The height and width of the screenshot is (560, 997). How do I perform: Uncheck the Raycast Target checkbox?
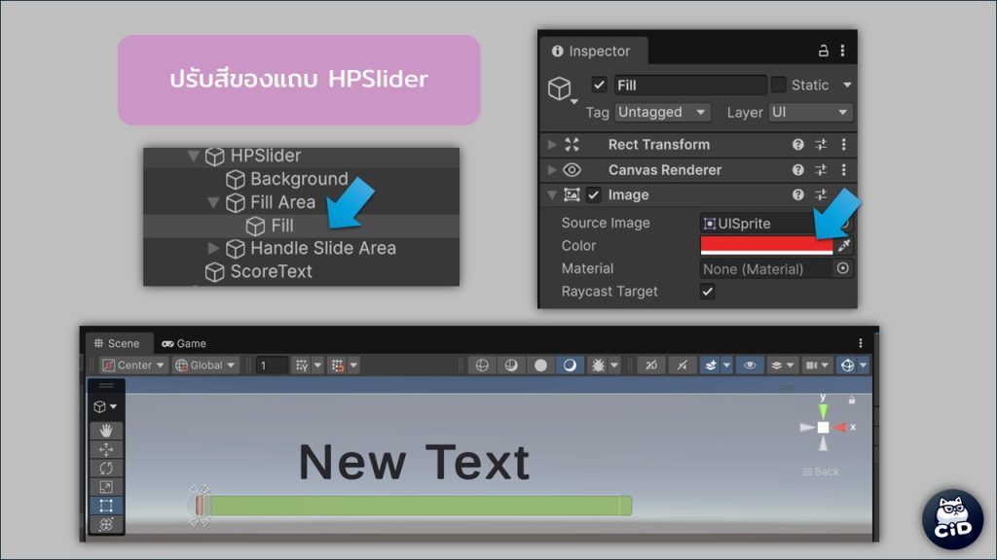[x=708, y=292]
